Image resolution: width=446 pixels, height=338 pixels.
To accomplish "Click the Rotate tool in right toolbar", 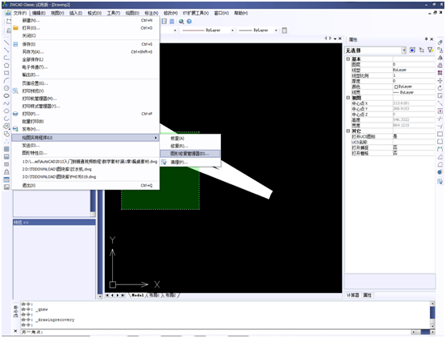I will tap(440, 88).
